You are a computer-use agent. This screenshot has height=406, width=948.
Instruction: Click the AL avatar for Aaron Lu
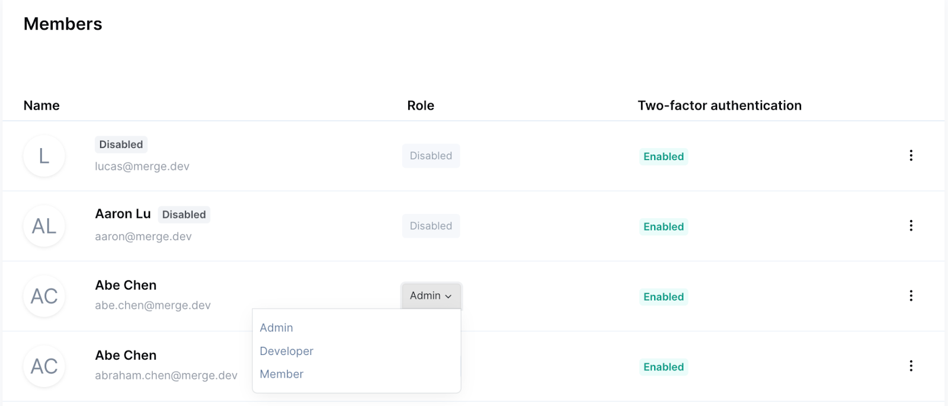pyautogui.click(x=44, y=226)
